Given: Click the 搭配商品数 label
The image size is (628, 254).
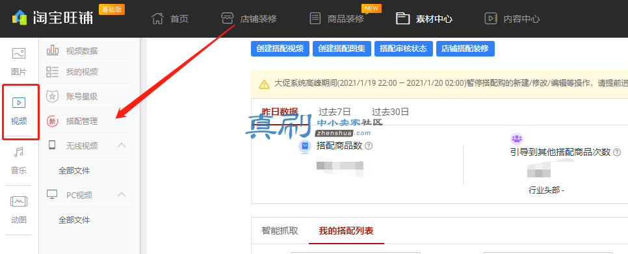Looking at the screenshot, I should (339, 146).
